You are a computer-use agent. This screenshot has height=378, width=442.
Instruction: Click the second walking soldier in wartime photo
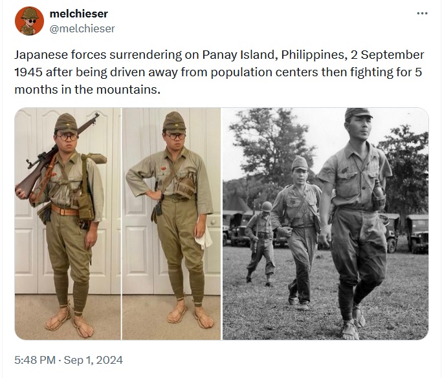(298, 226)
